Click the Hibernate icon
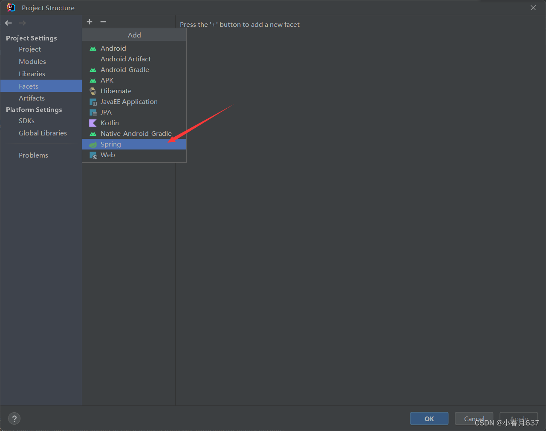The image size is (546, 431). [93, 91]
